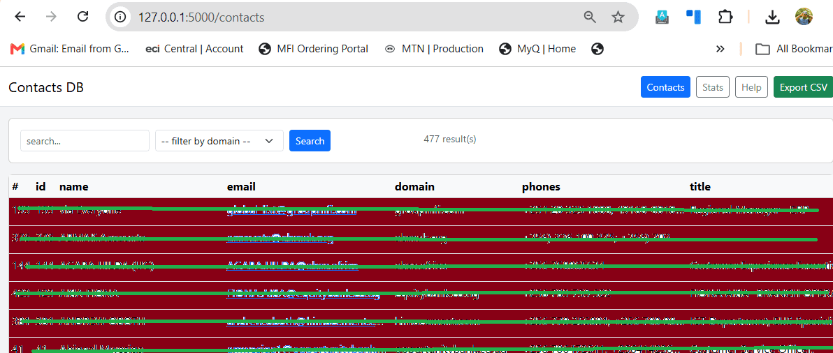Go back to the previous page

[20, 17]
